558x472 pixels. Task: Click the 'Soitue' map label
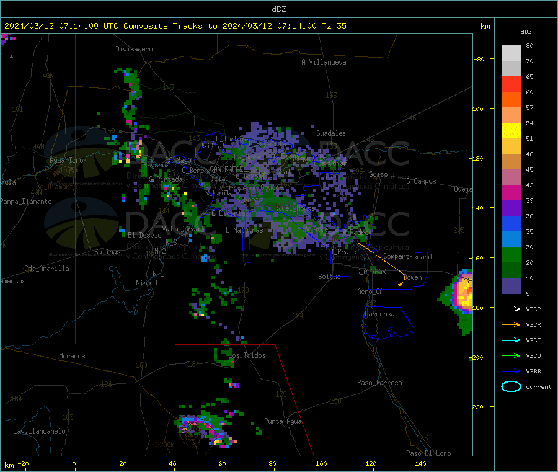tap(329, 277)
